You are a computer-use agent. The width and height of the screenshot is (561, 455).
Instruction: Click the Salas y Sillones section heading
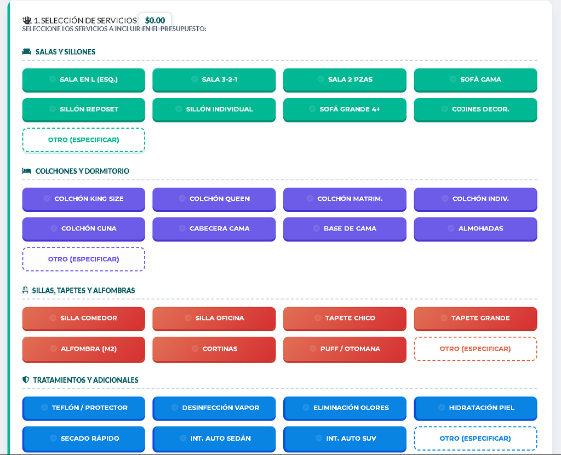click(x=65, y=52)
